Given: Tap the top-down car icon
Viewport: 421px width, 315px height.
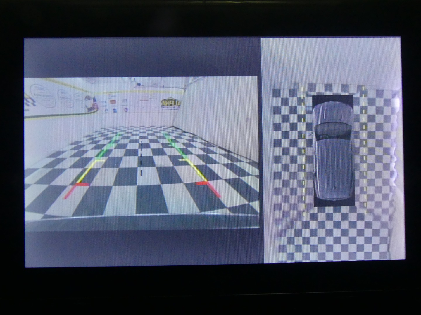Looking at the screenshot, I should point(332,151).
